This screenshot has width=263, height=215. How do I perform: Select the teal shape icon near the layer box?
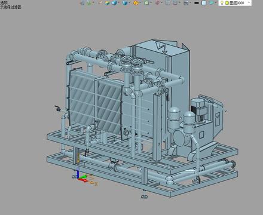click(x=211, y=2)
